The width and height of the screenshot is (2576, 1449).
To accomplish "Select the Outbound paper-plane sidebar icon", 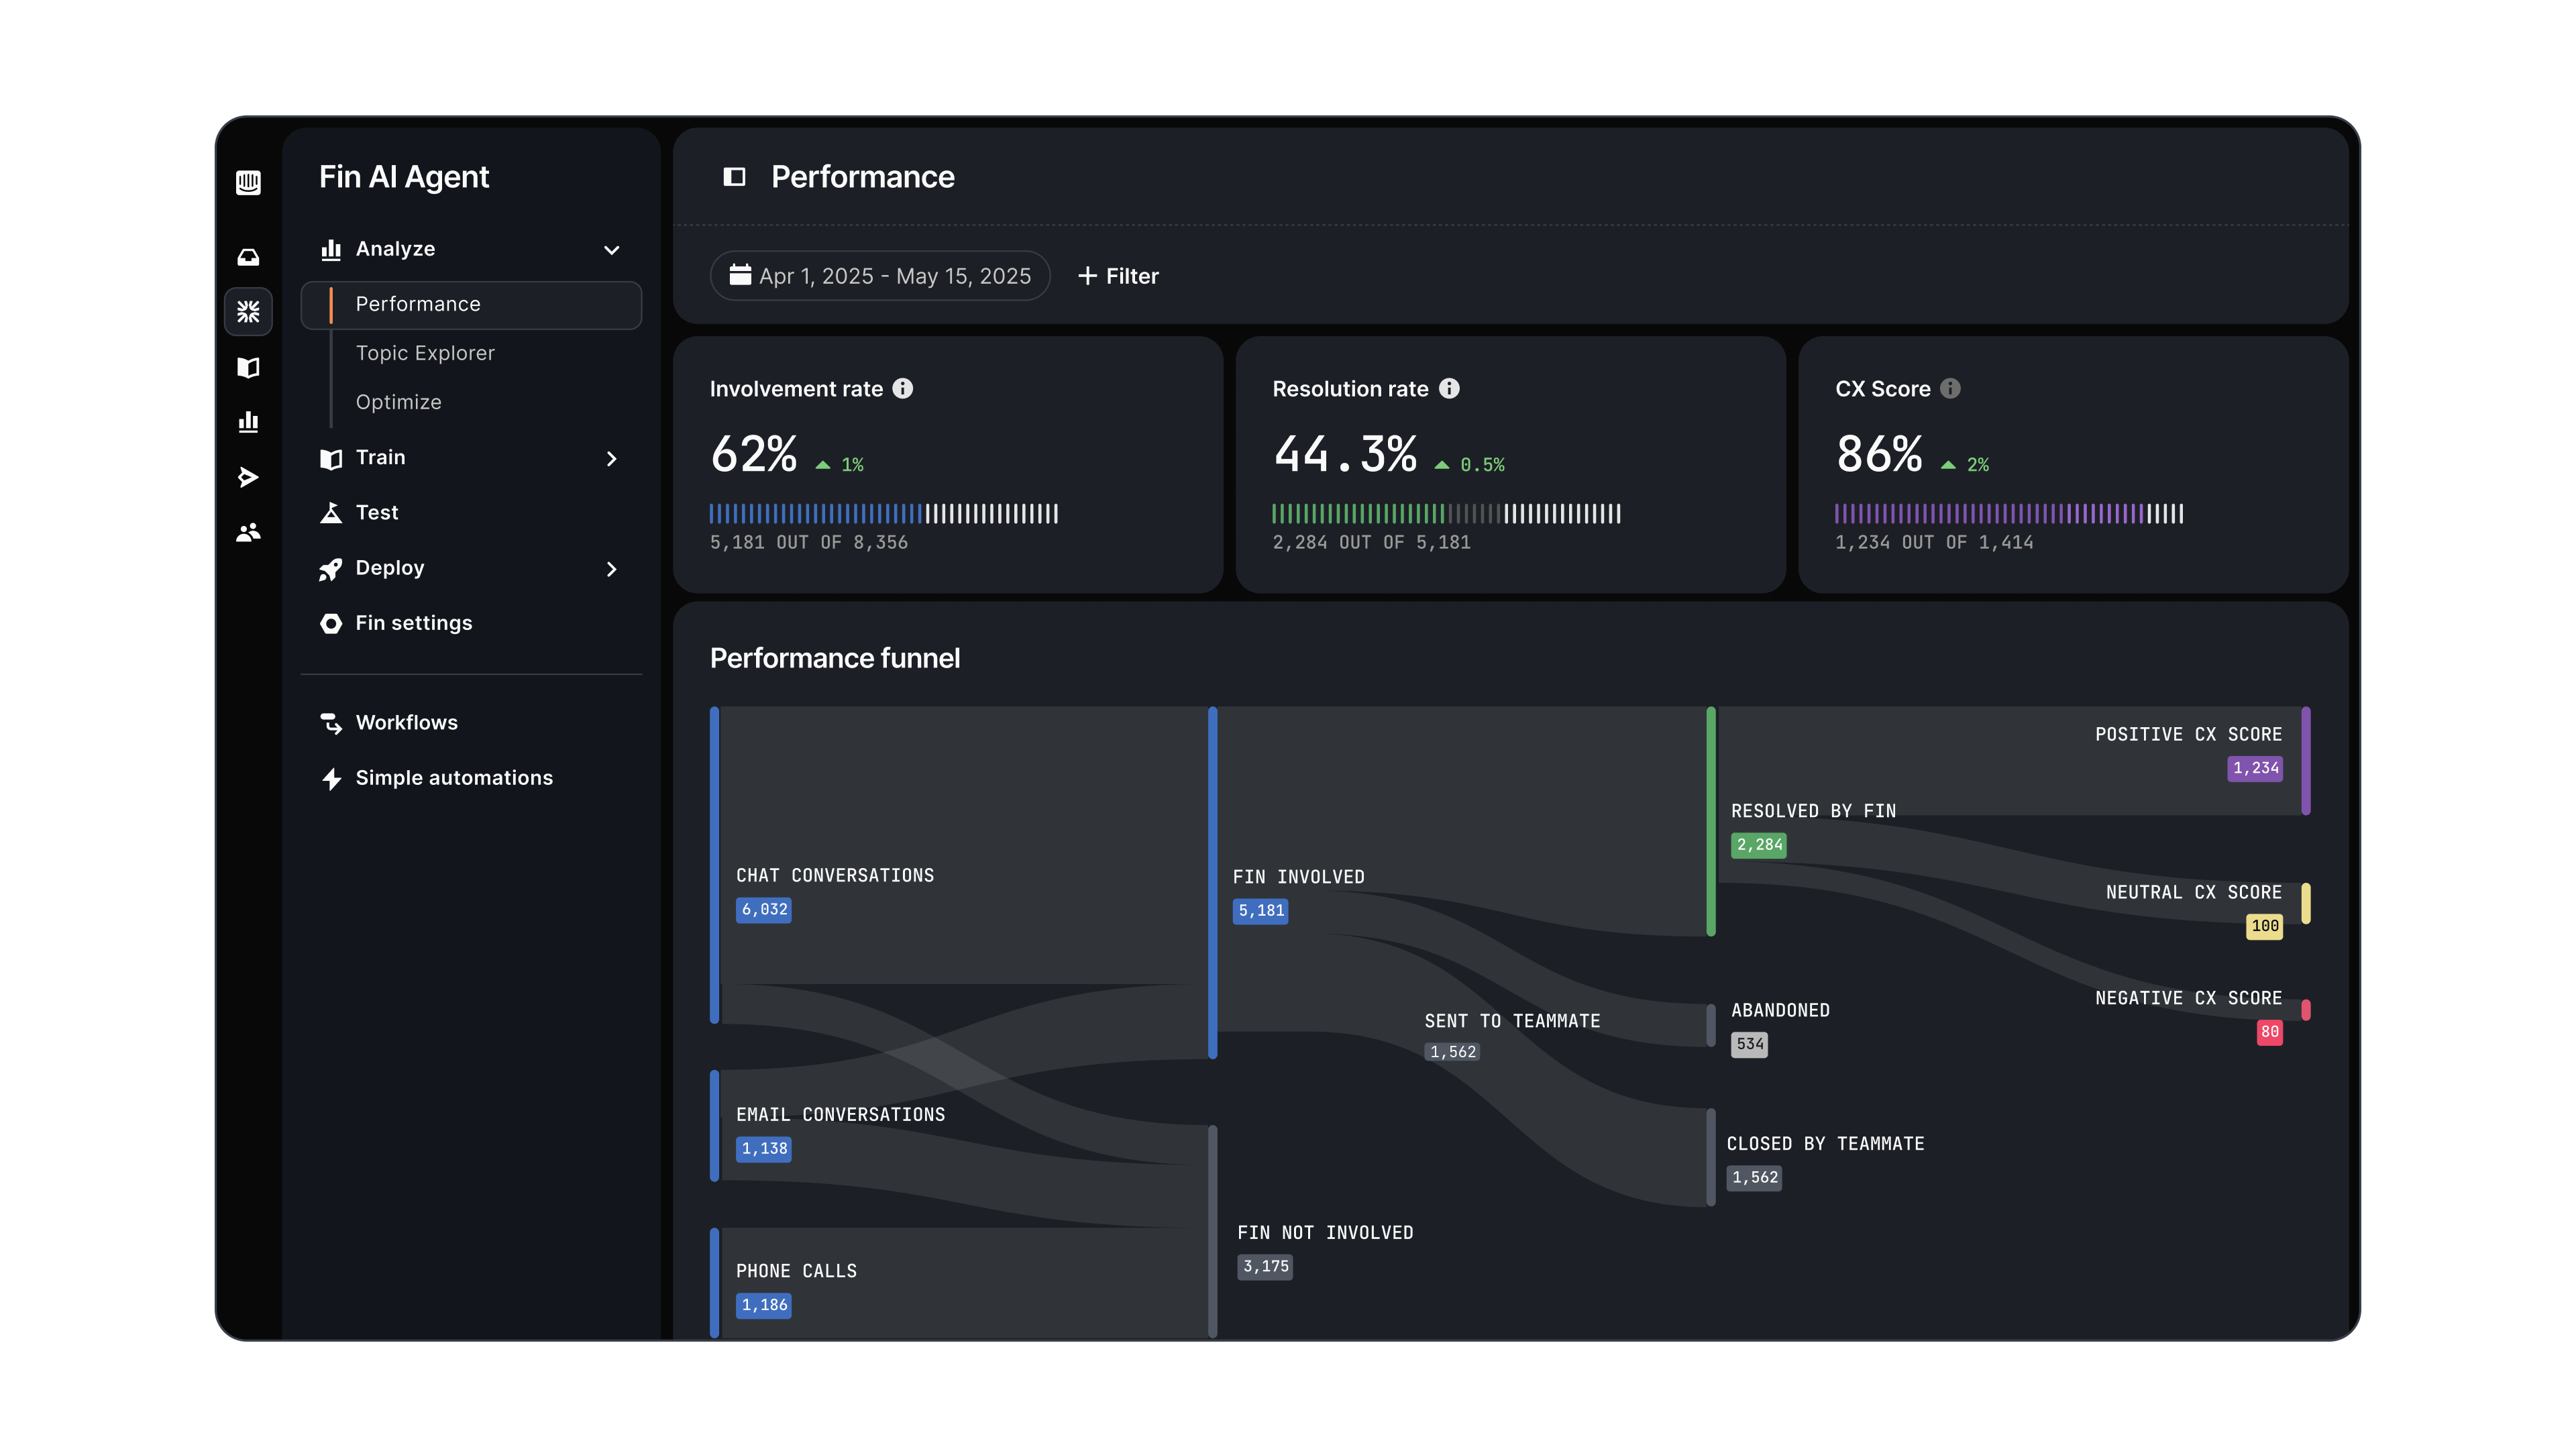I will click(248, 477).
